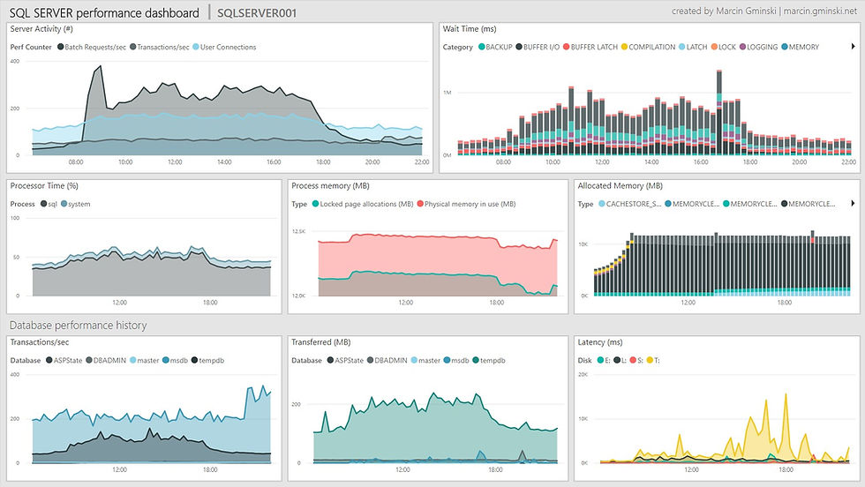Select ASPState legend in Transactions/sec panel
Viewport: 865px width, 487px height.
click(64, 360)
